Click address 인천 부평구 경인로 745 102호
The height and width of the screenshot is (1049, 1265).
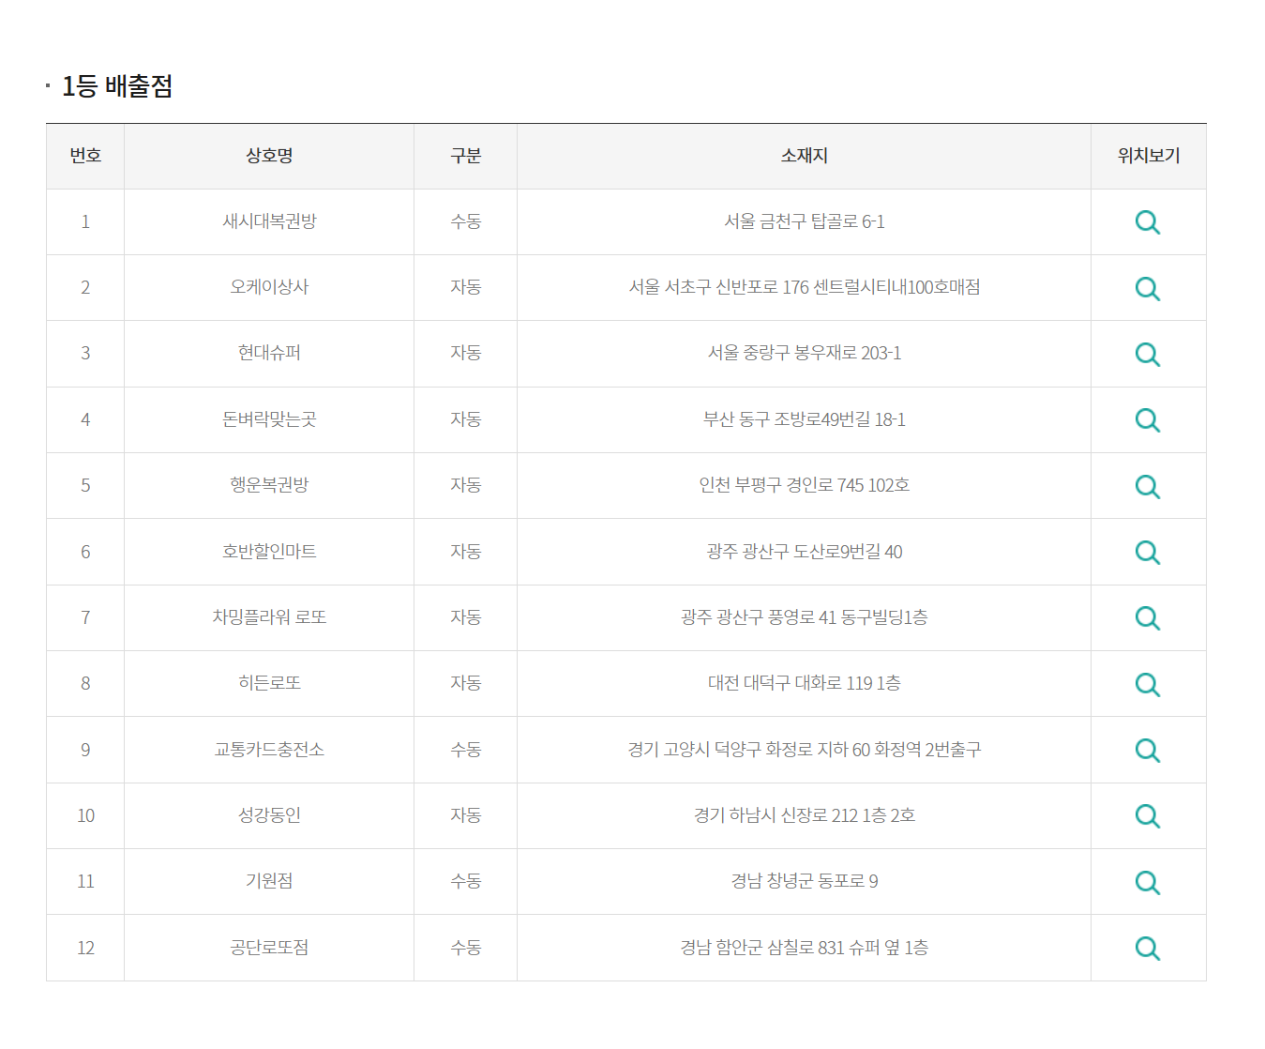pos(804,485)
